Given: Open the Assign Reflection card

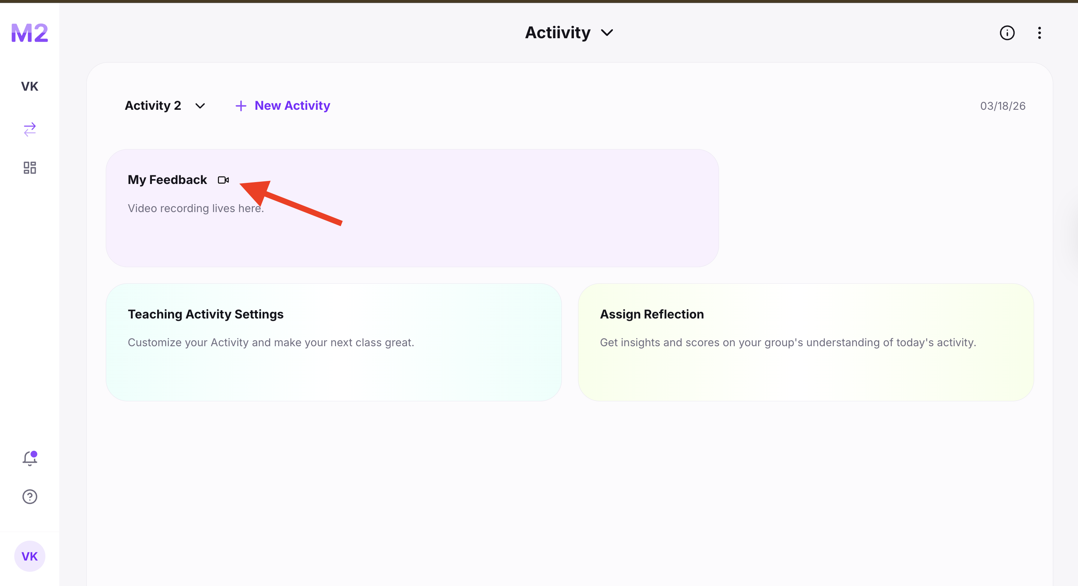Looking at the screenshot, I should [806, 342].
